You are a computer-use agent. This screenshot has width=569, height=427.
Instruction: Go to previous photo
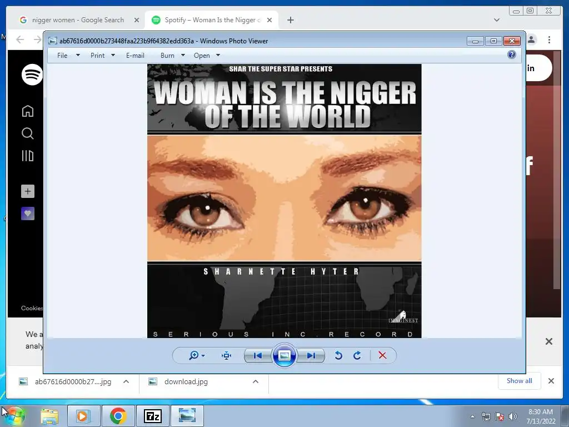(x=258, y=355)
